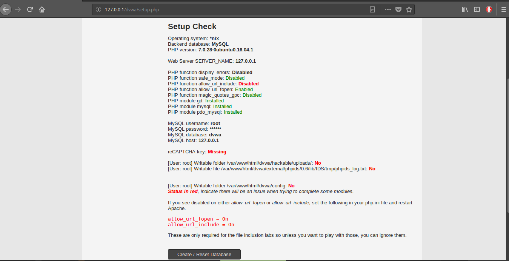The image size is (509, 261).
Task: Open the Firefox Library
Action: click(464, 9)
